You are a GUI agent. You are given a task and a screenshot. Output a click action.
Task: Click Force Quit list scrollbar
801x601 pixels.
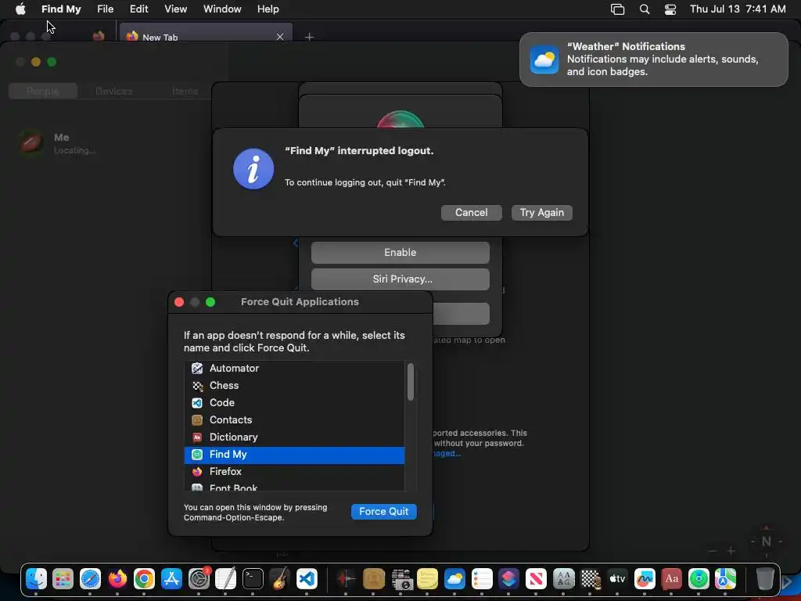(x=410, y=382)
